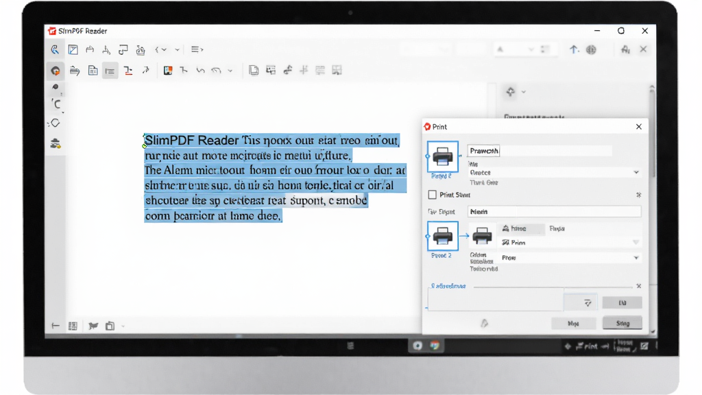
Task: Click the undo arrow in the second toolbar
Action: click(200, 71)
